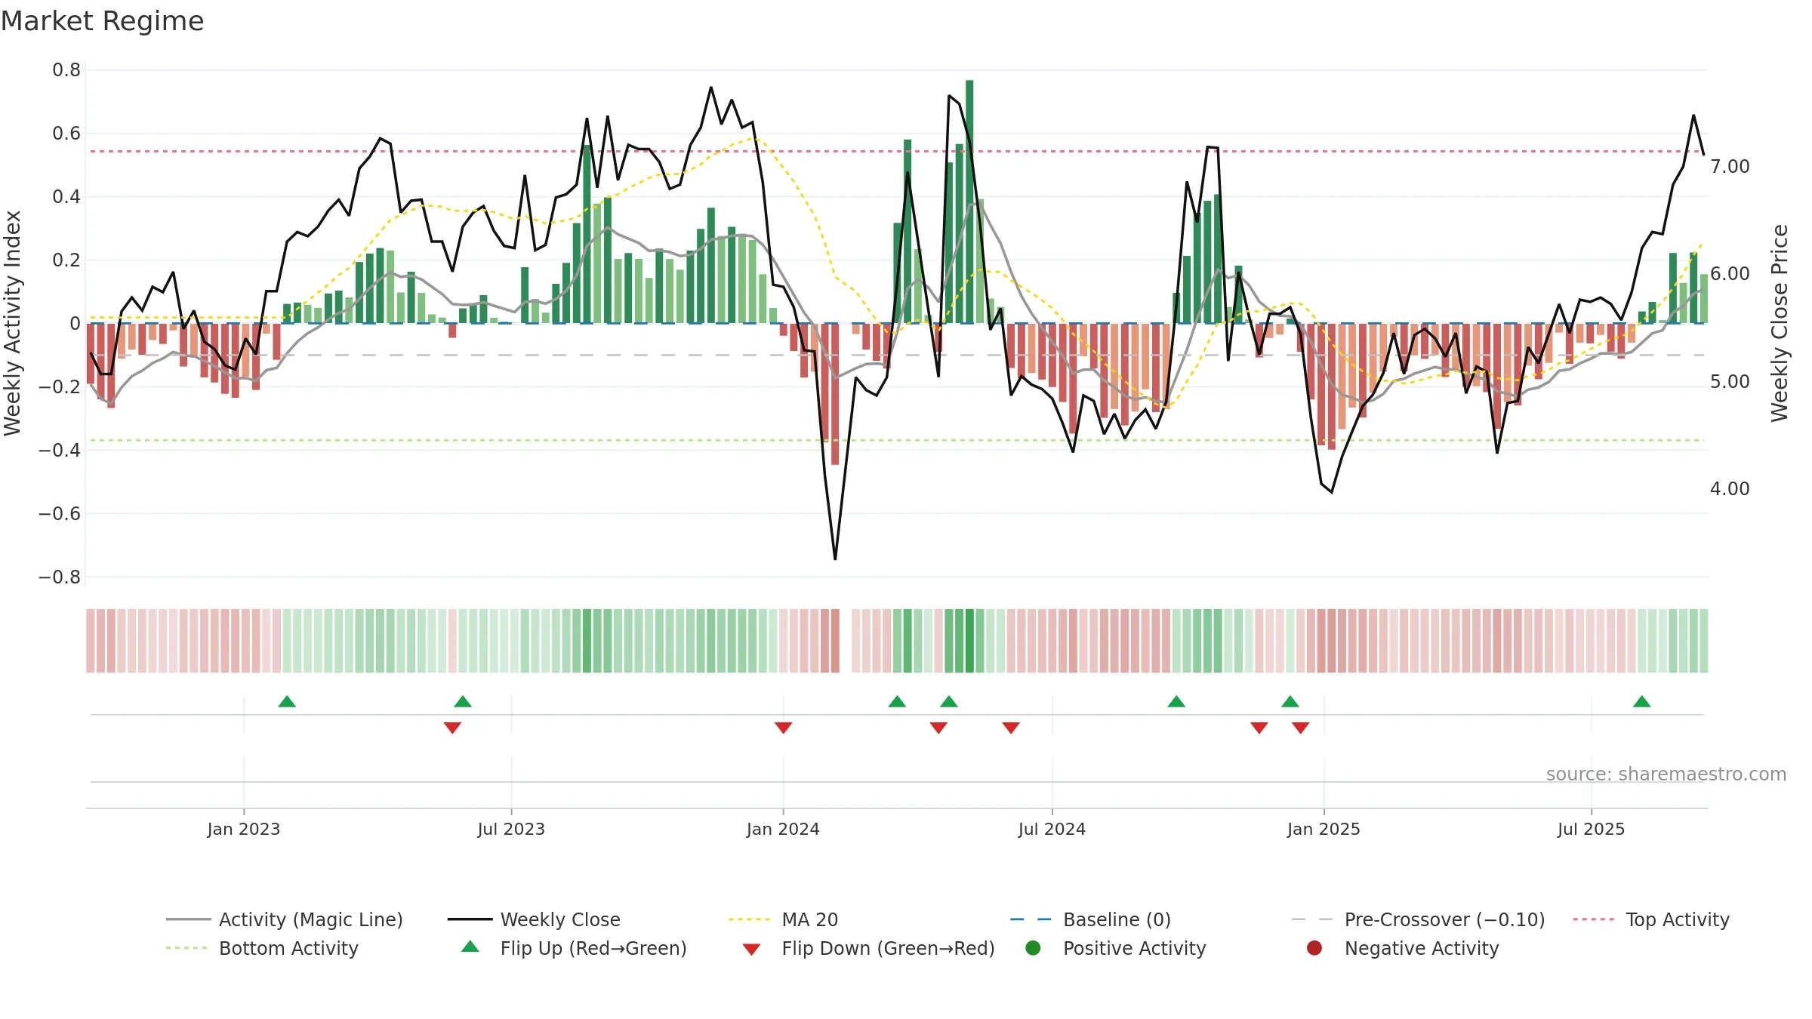The height and width of the screenshot is (1019, 1812).
Task: Click the green Flip Up legend triangle icon
Action: 470,947
